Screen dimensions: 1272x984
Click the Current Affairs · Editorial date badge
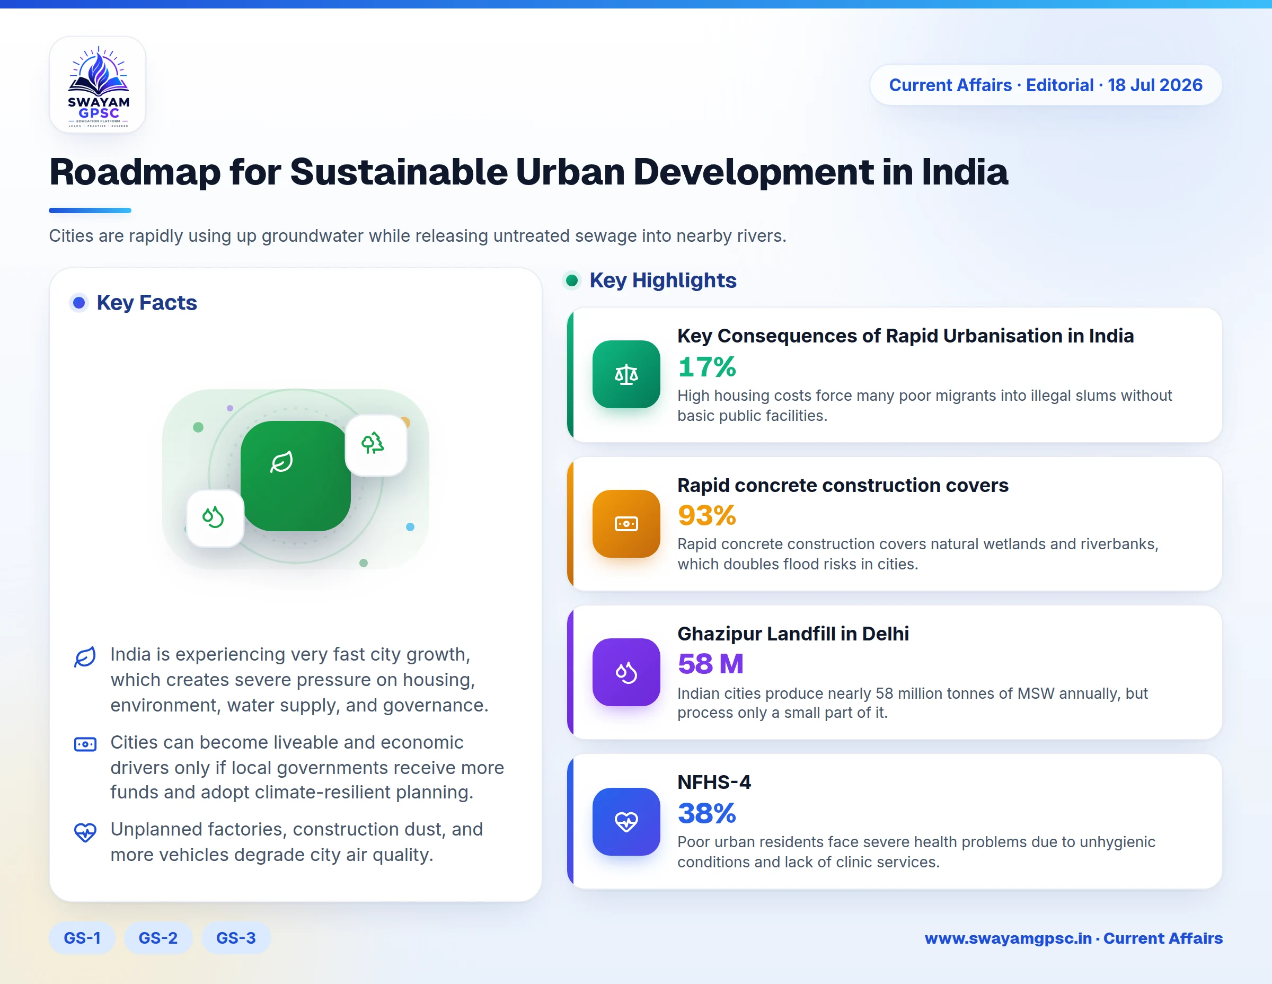tap(1046, 85)
